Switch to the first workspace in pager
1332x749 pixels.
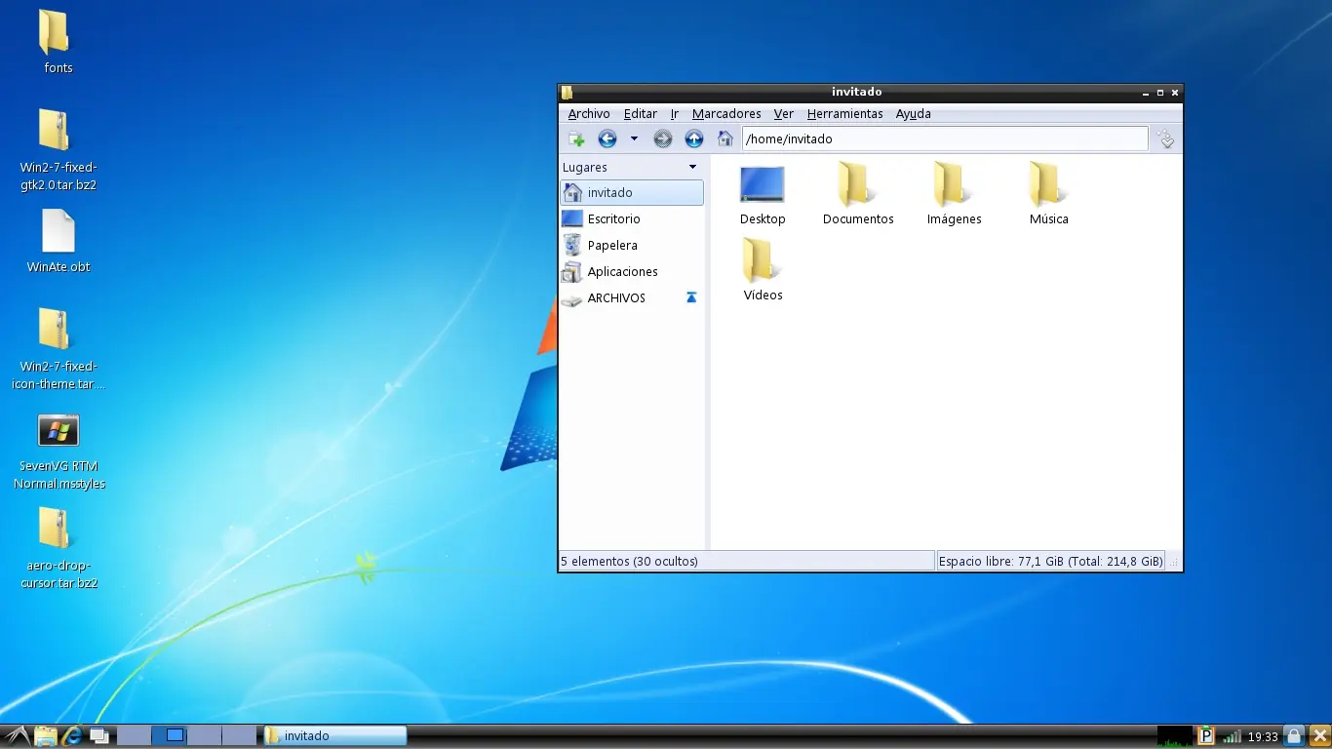coord(135,736)
